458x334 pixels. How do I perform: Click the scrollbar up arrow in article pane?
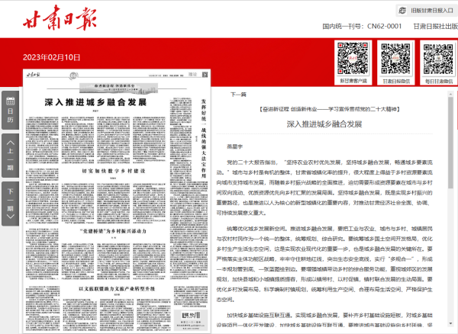pyautogui.click(x=450, y=94)
